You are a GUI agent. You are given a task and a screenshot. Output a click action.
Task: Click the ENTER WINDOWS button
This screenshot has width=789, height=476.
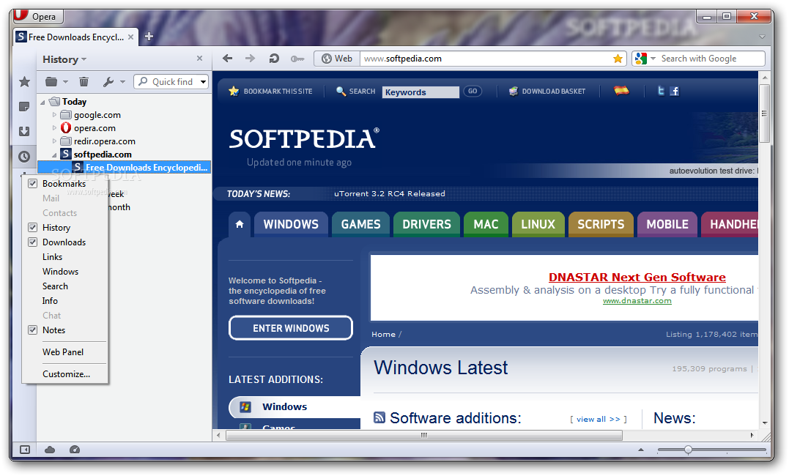click(291, 328)
